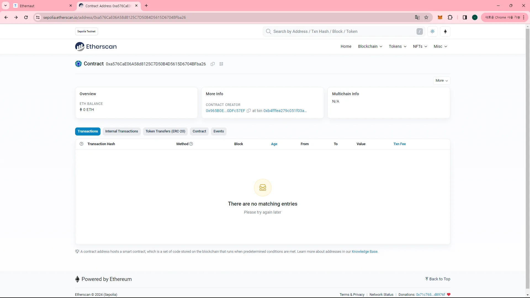Open a new browser tab
This screenshot has height=298, width=530.
click(146, 6)
